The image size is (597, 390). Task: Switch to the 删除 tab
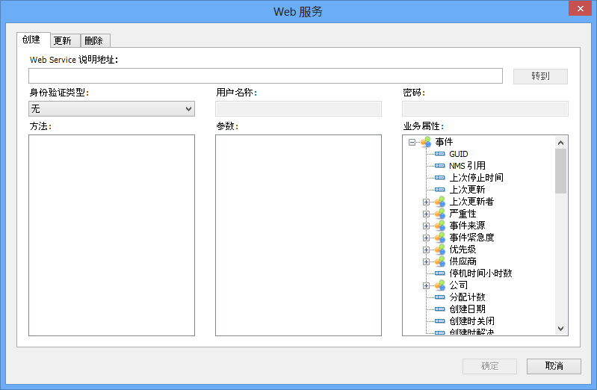[93, 40]
